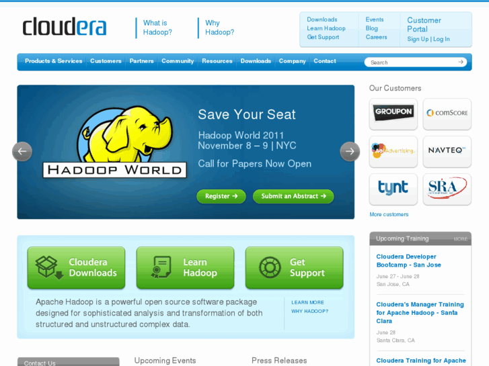
Task: Open the Blog link
Action: coord(372,28)
